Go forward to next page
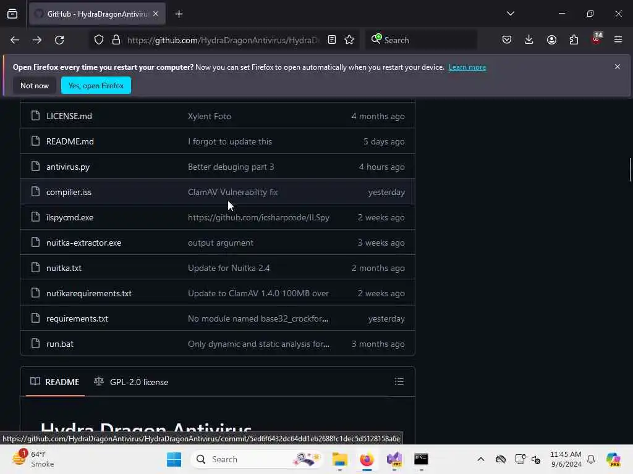Image resolution: width=633 pixels, height=474 pixels. [x=37, y=40]
